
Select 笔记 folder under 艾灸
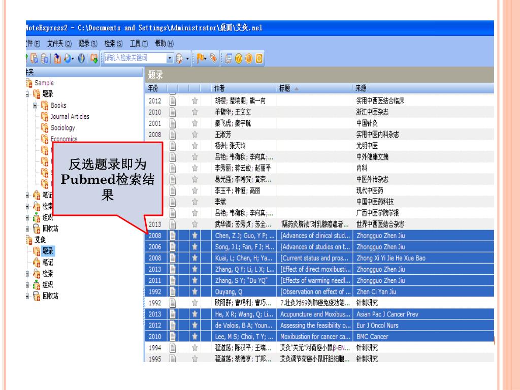click(x=47, y=263)
